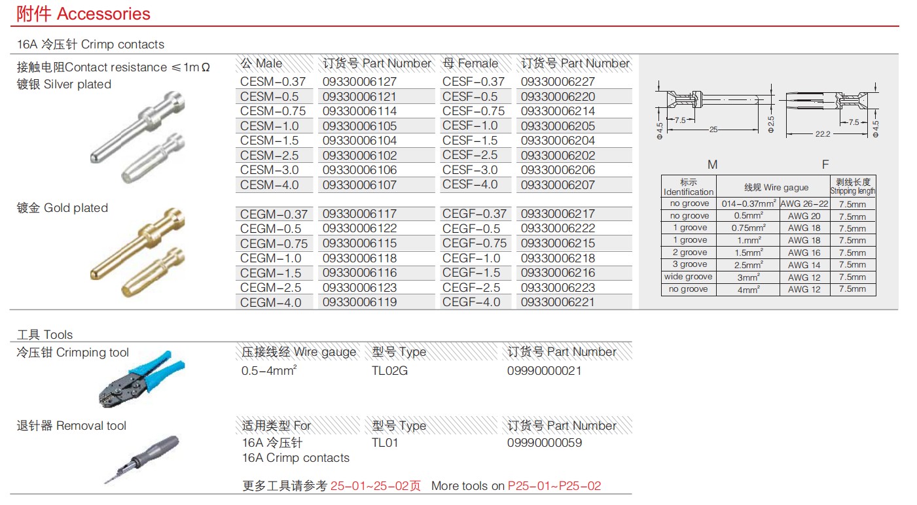Click the CESF-4.0 female model cell
The image size is (917, 505).
click(469, 184)
